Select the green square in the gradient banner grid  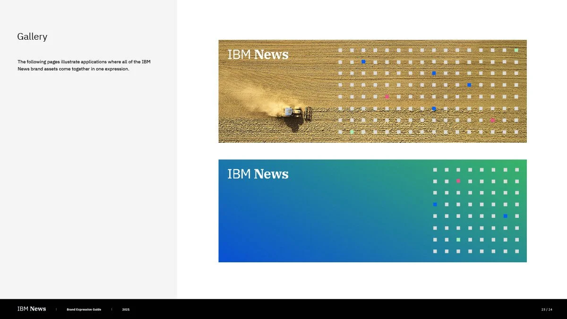pos(457,240)
